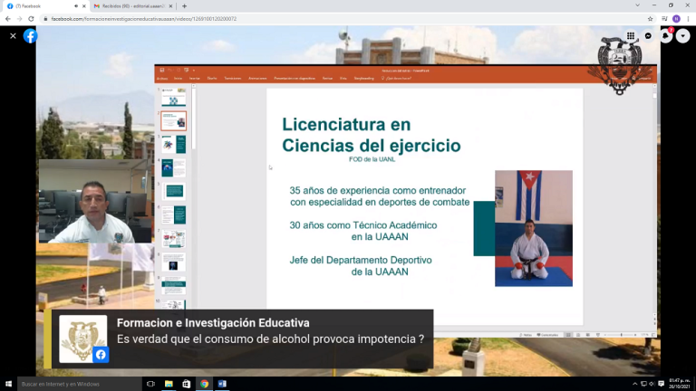Close the Facebook video viewer
The image size is (696, 391).
tap(13, 36)
